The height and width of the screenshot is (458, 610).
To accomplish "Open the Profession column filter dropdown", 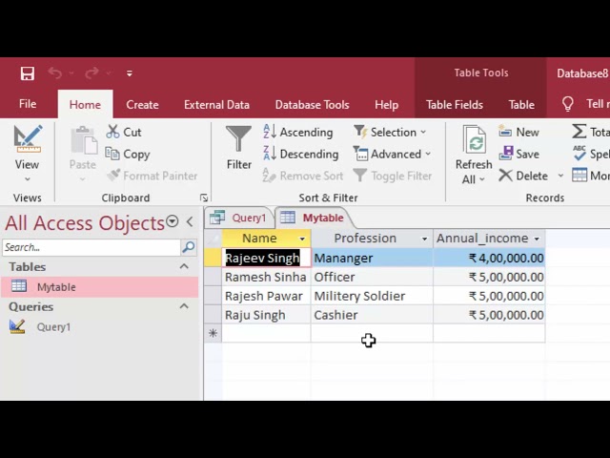I will tap(424, 239).
